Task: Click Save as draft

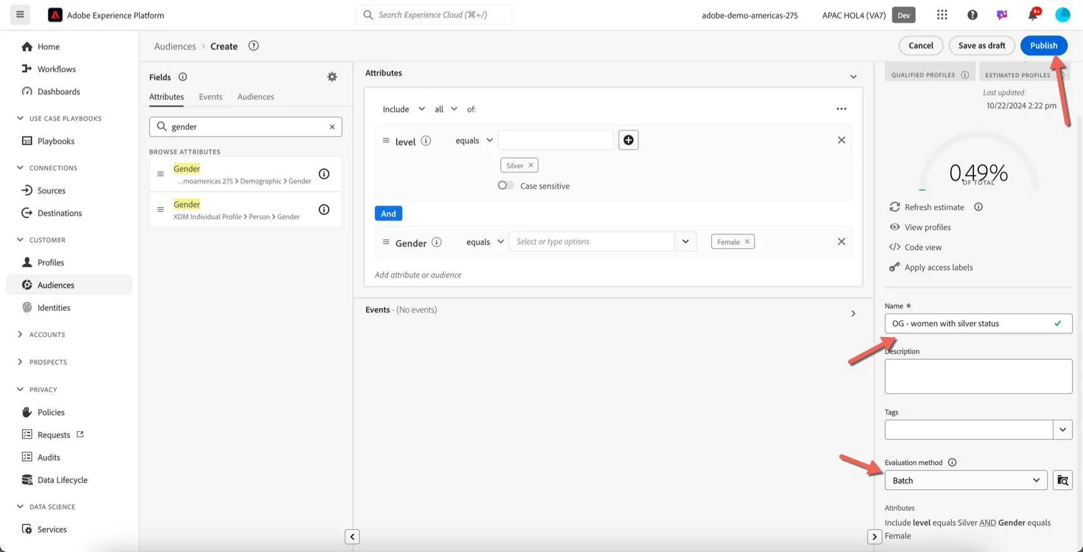Action: [981, 45]
